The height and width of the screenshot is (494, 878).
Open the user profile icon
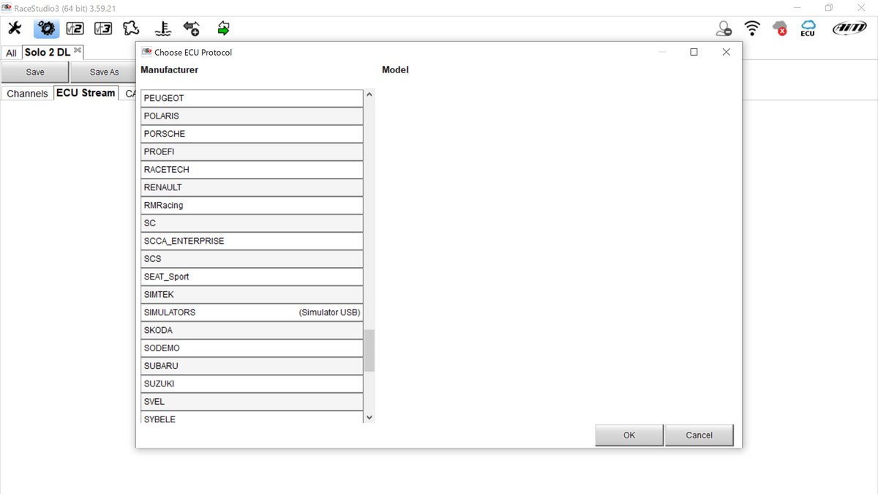click(x=724, y=29)
